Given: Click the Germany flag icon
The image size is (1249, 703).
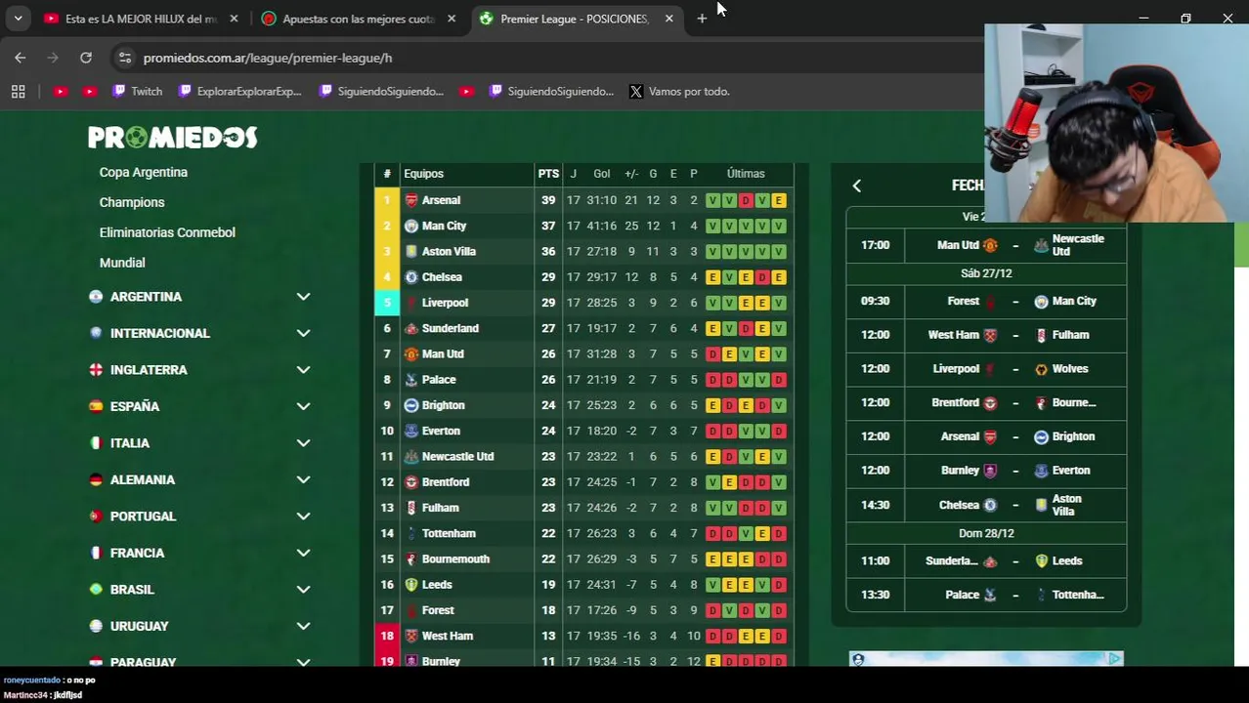Looking at the screenshot, I should pyautogui.click(x=96, y=479).
